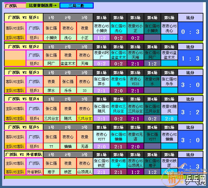Select the 广汉队 VS 狂乒2 header cell
Viewport: 208px width, 188px height.
click(x=24, y=47)
